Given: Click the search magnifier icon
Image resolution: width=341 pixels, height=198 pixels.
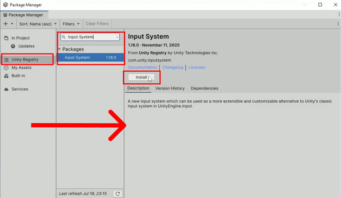Looking at the screenshot, I should pos(63,37).
